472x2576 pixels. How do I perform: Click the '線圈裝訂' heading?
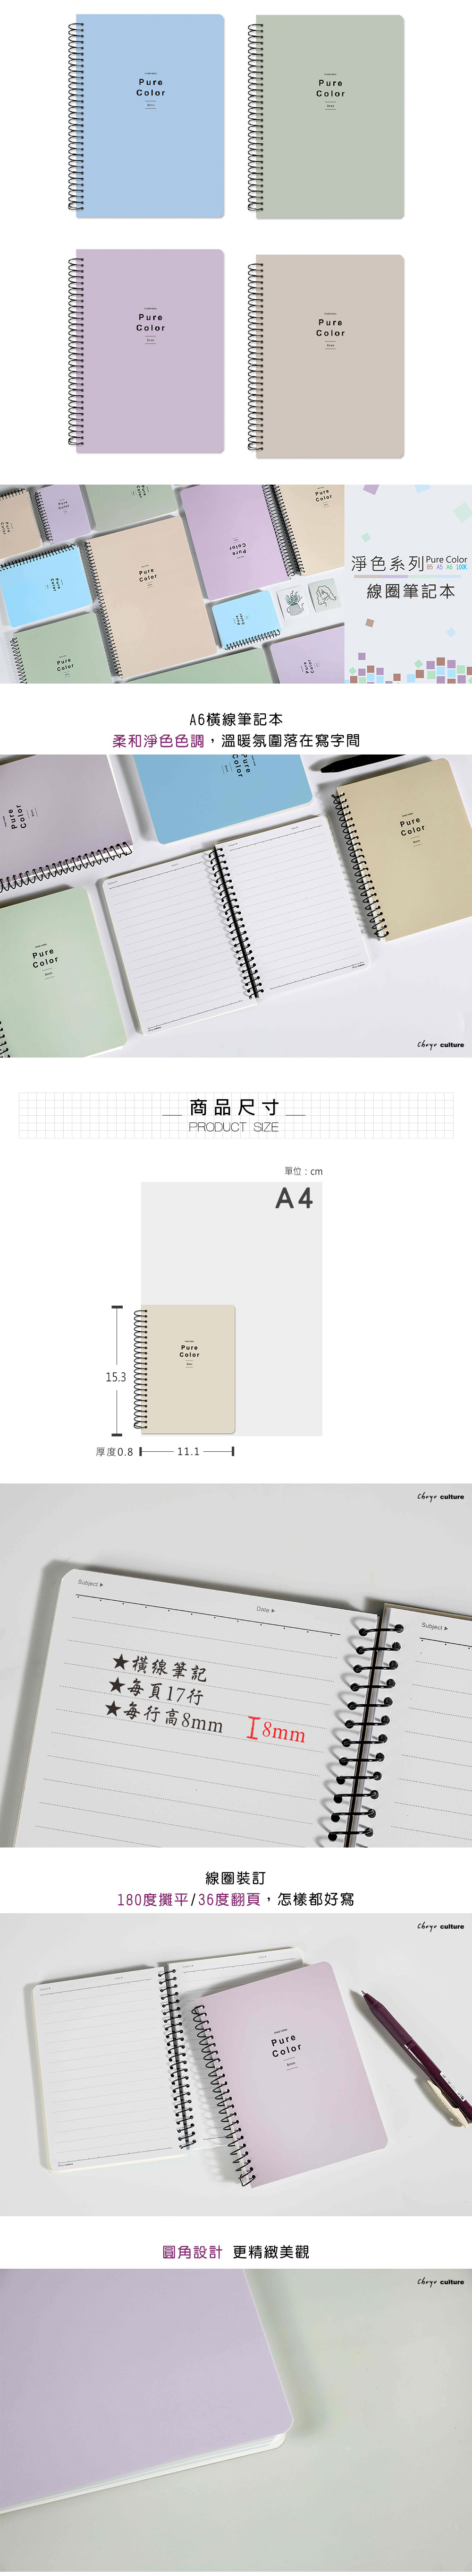pos(236,1878)
